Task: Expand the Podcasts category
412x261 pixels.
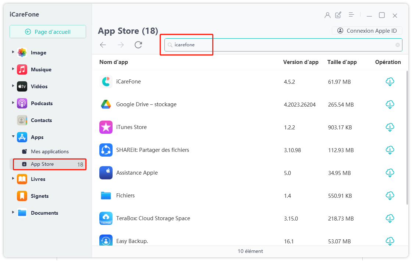Action: click(x=13, y=103)
